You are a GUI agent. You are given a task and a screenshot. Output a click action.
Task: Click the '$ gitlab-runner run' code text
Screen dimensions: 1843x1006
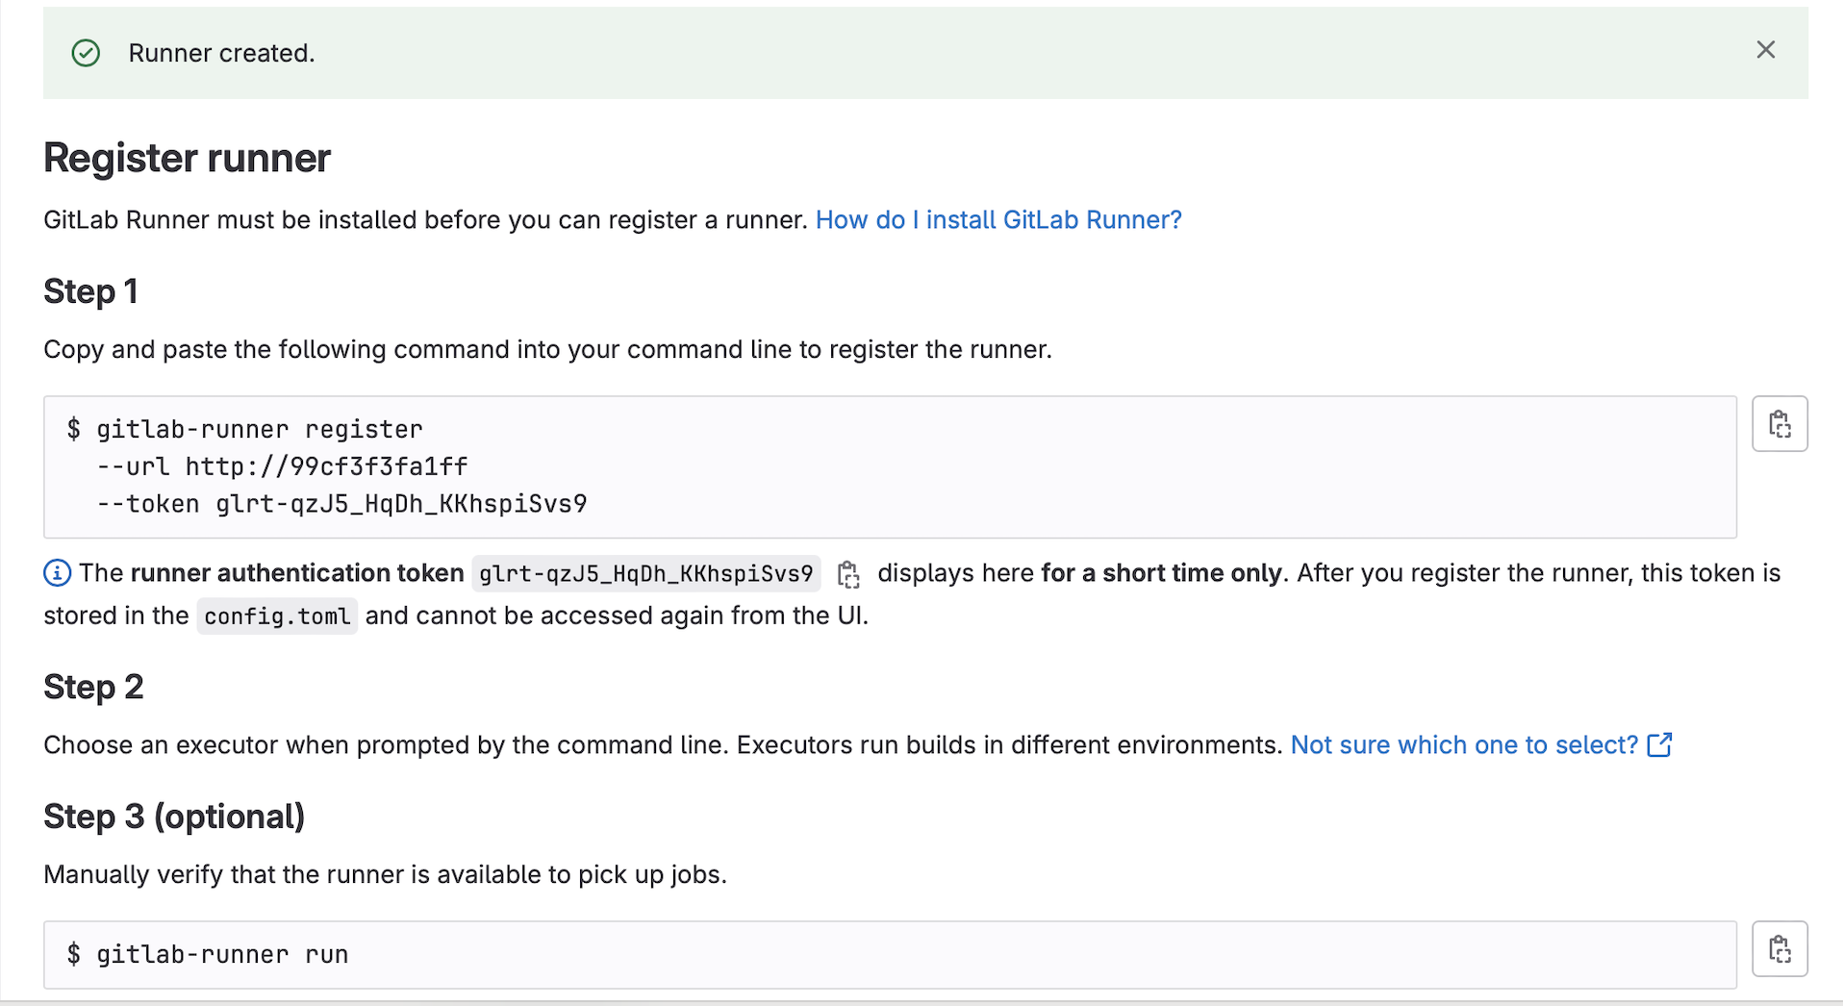click(x=207, y=954)
